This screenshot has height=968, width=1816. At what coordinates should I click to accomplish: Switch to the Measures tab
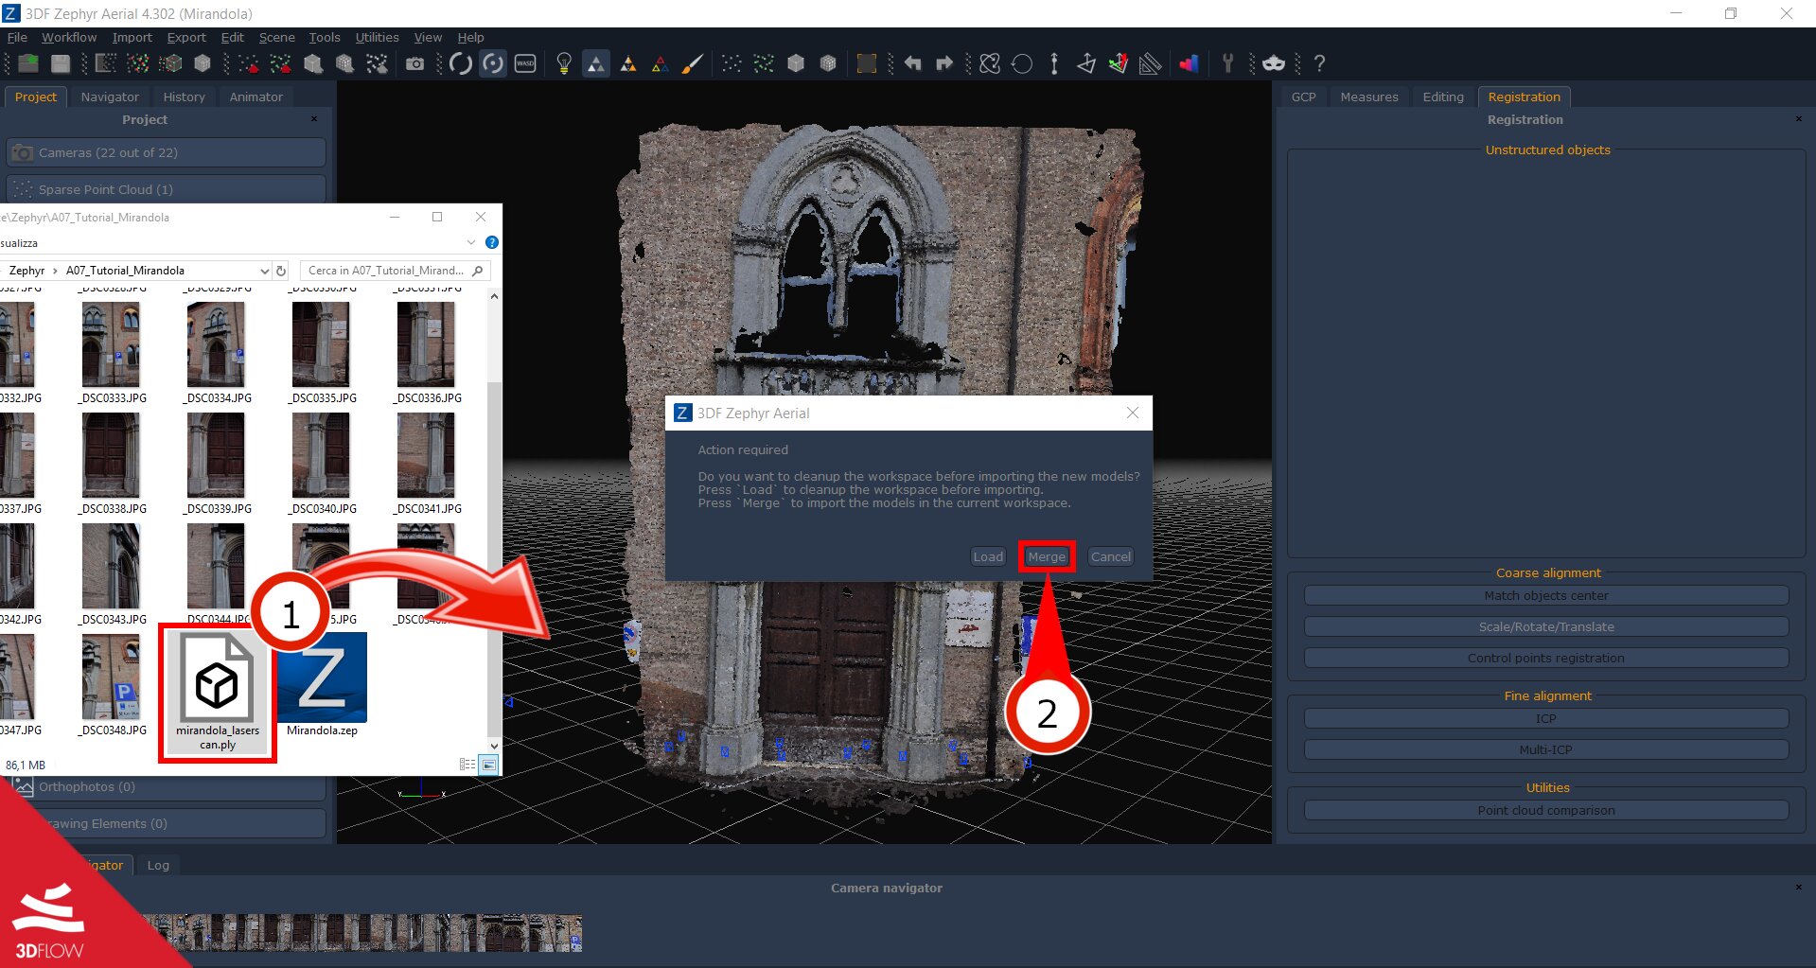coord(1368,97)
